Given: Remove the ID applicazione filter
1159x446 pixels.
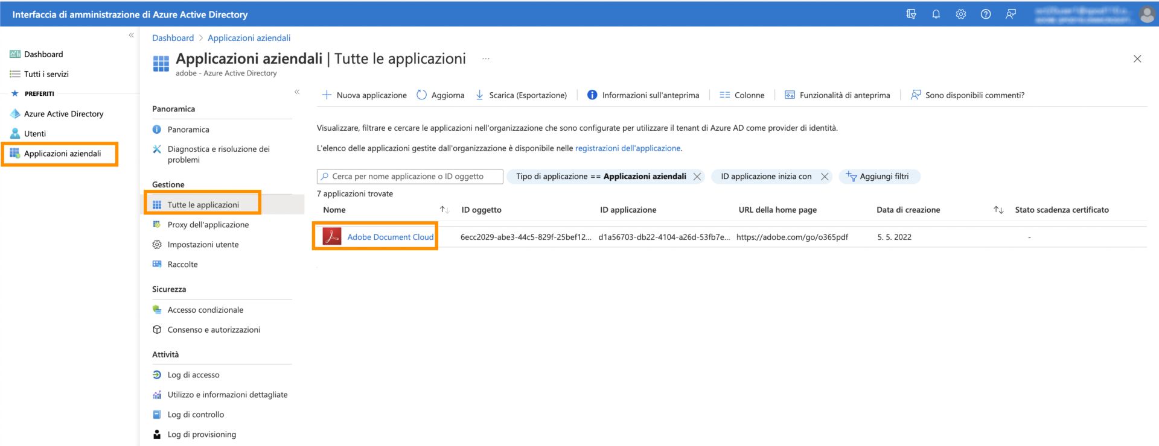Looking at the screenshot, I should click(825, 177).
